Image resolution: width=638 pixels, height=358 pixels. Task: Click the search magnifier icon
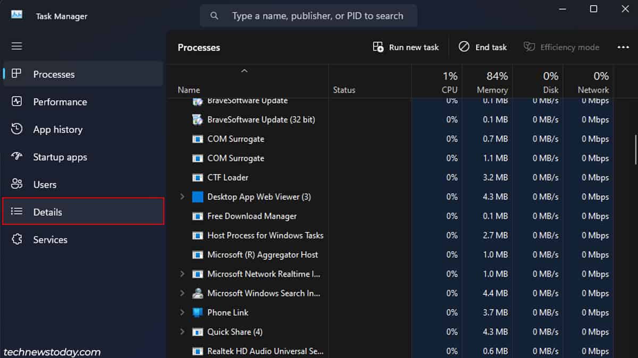point(214,16)
